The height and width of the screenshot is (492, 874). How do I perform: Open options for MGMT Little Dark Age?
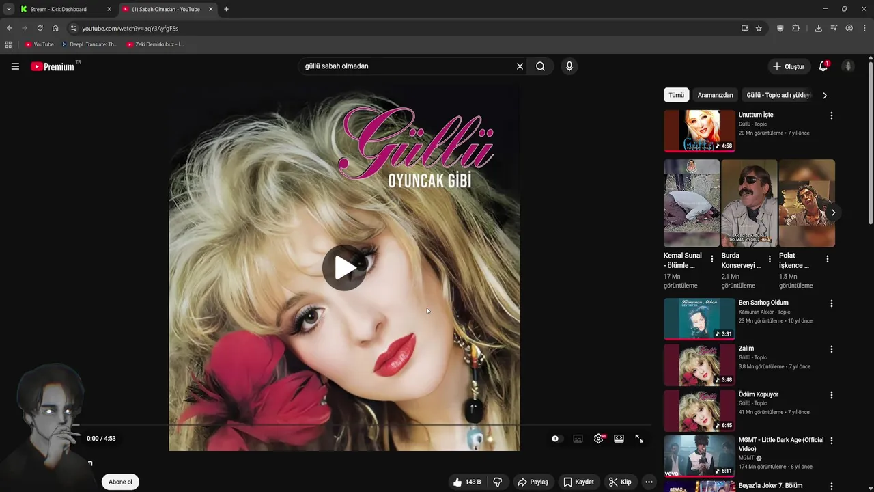point(831,441)
